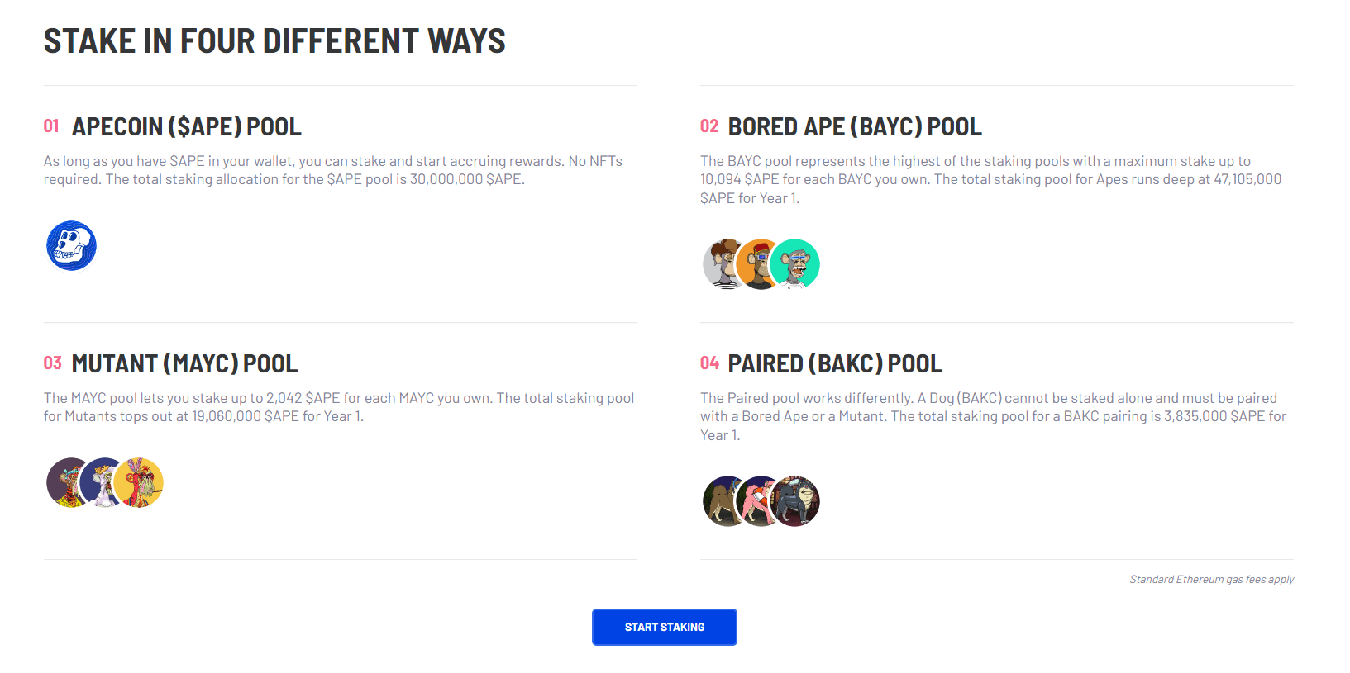Open the ApeCoin ($APE) Pool heading
Image resolution: width=1350 pixels, height=673 pixels.
coord(187,126)
